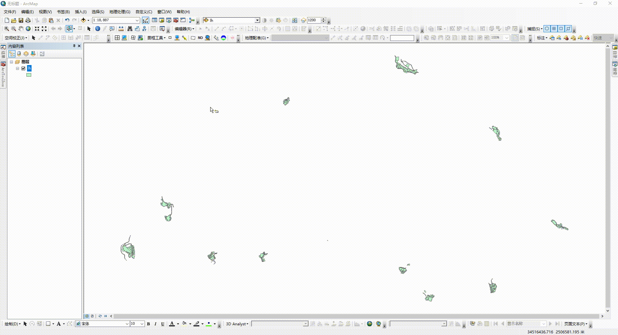Collapse the lh layer in contents list

[17, 68]
